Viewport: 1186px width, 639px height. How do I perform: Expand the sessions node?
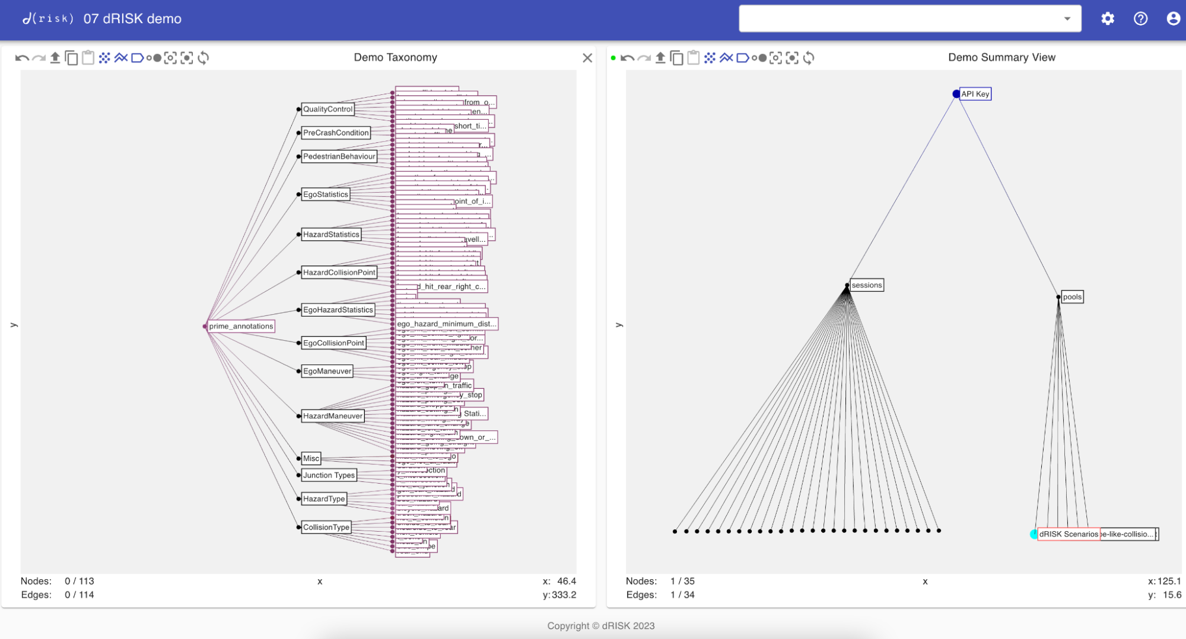click(x=866, y=285)
